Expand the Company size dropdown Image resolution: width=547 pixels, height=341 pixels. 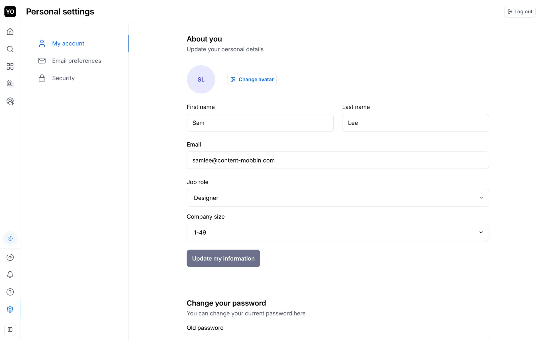click(x=338, y=232)
